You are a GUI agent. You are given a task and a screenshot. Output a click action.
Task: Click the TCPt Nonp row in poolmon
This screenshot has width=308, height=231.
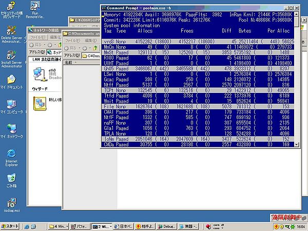(198, 90)
